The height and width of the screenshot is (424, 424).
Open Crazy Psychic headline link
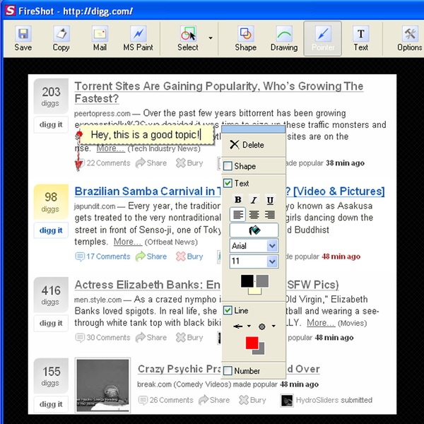tap(179, 369)
